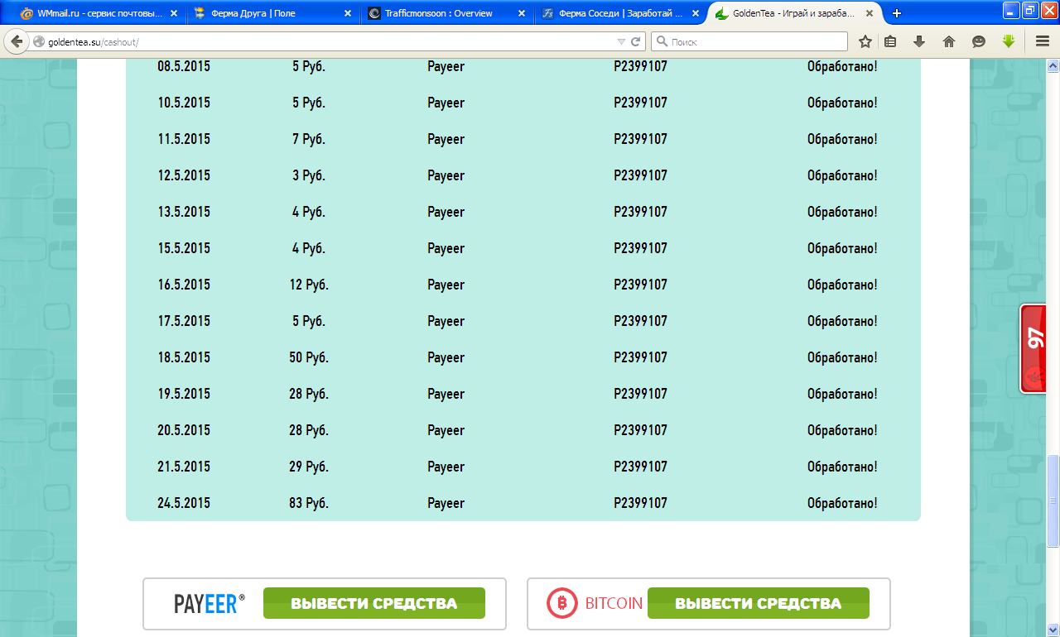The image size is (1060, 637).
Task: Click the 12 Руб. amount
Action: tap(309, 285)
